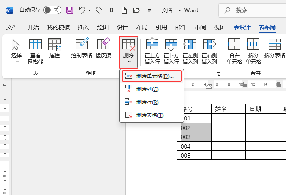Open the 选择 cursor dropdown
Screen dimensions: 286x195
click(16, 51)
